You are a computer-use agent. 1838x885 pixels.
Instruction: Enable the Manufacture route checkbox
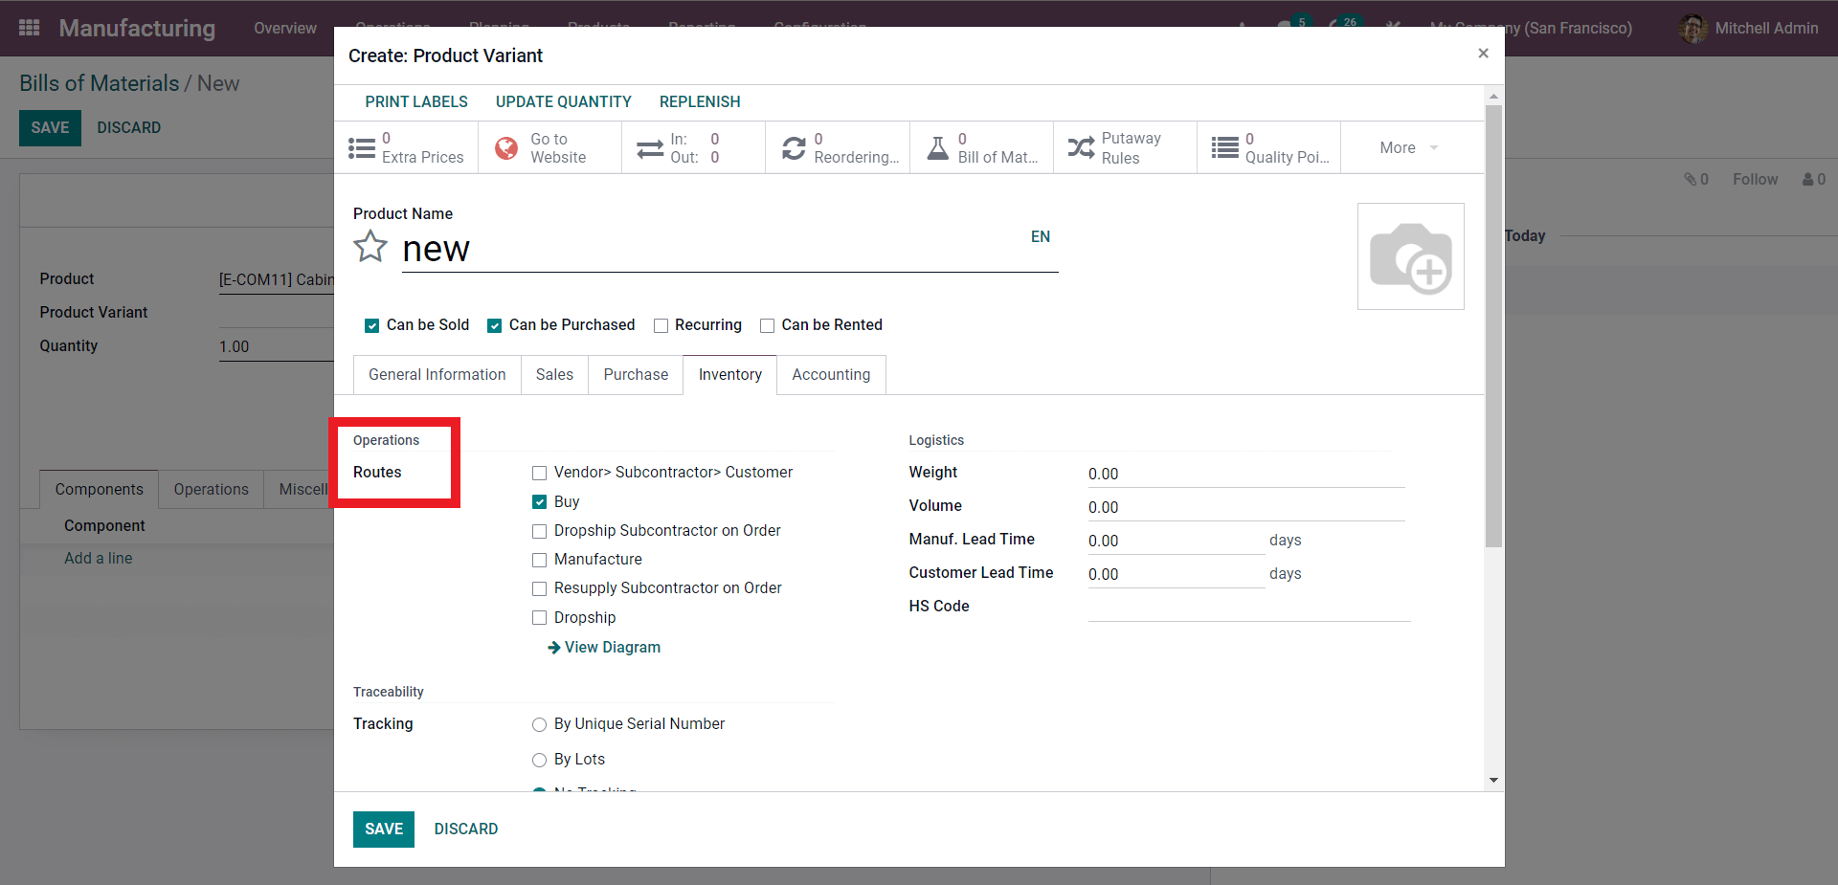pos(540,560)
